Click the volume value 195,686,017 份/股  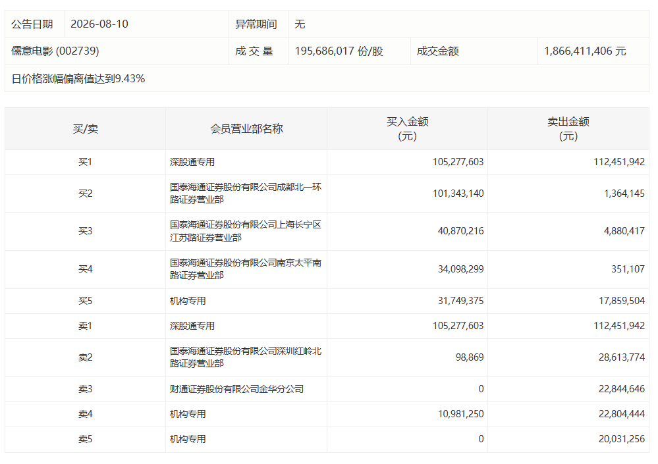(x=339, y=51)
